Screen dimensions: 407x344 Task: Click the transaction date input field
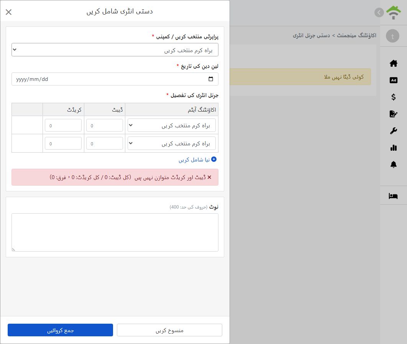(115, 79)
